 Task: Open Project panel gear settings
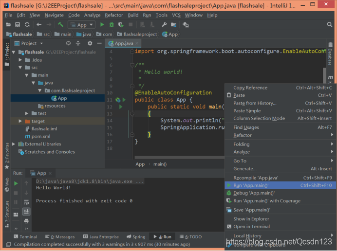pyautogui.click(x=90, y=43)
